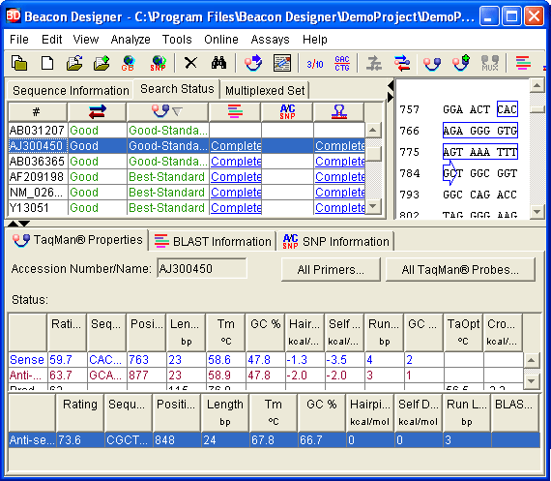Viewport: 551px width, 481px height.
Task: Click the All Primers... button
Action: [x=331, y=270]
